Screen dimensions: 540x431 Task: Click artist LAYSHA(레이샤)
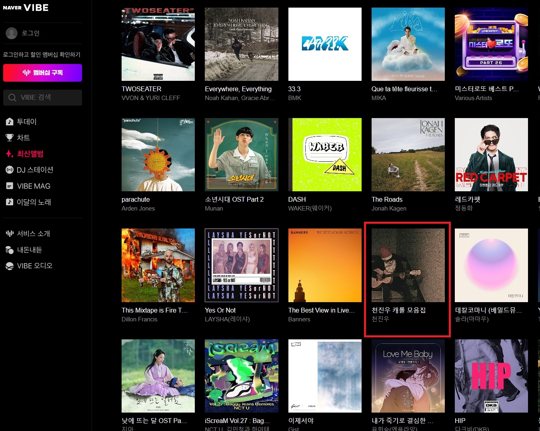[227, 319]
